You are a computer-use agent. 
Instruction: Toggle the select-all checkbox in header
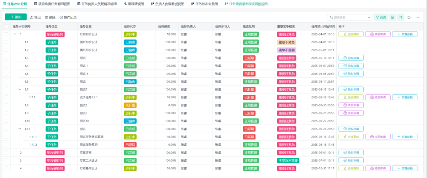click(6, 26)
